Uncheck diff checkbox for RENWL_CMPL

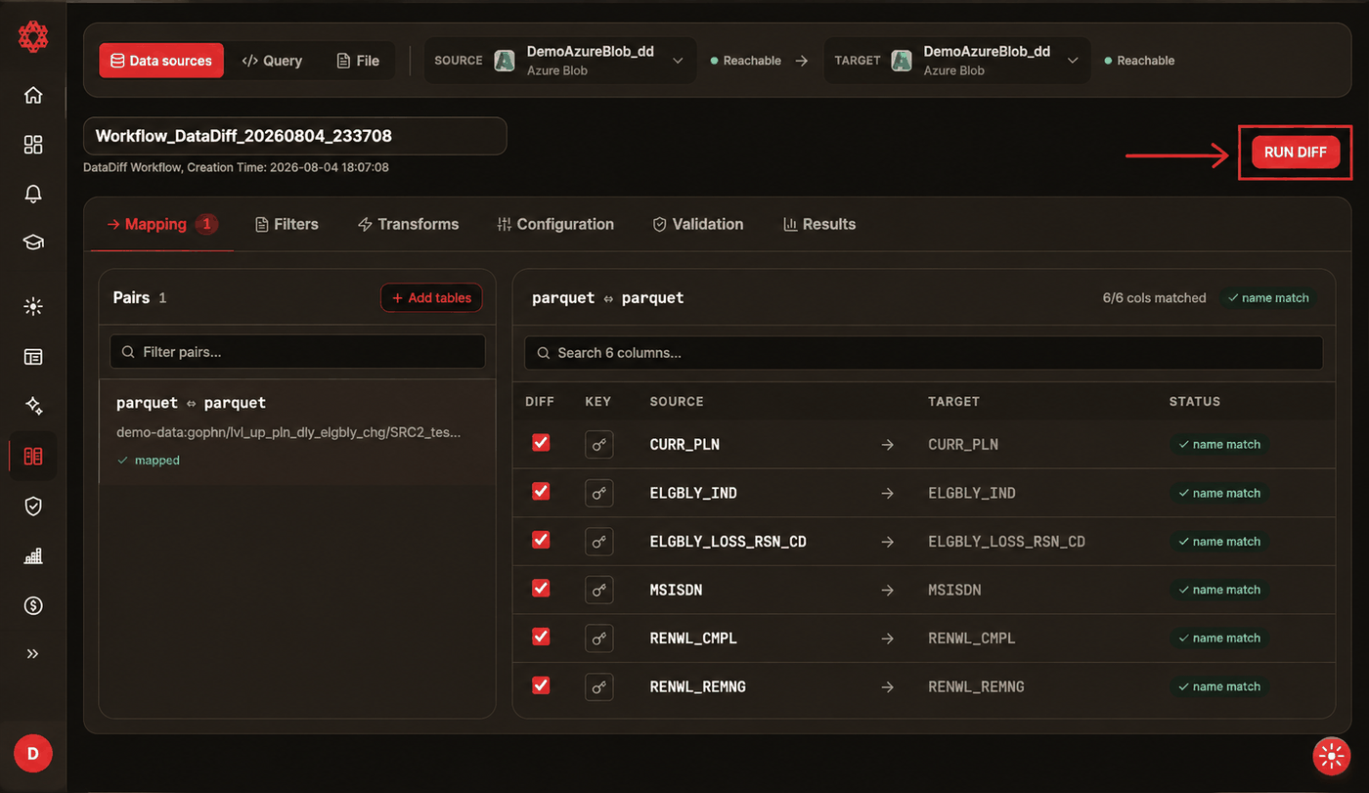click(541, 637)
